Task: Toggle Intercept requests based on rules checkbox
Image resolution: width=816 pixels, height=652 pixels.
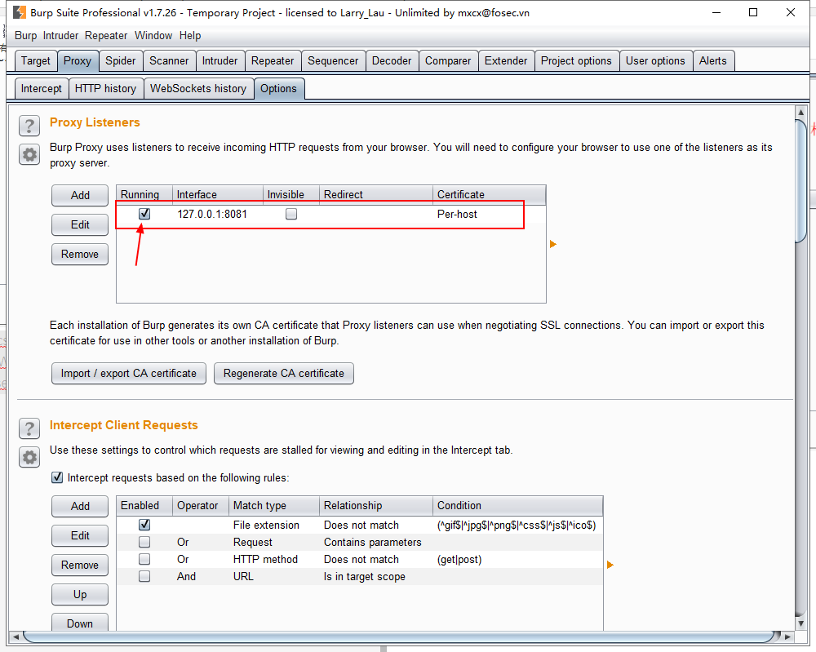Action: tap(57, 477)
